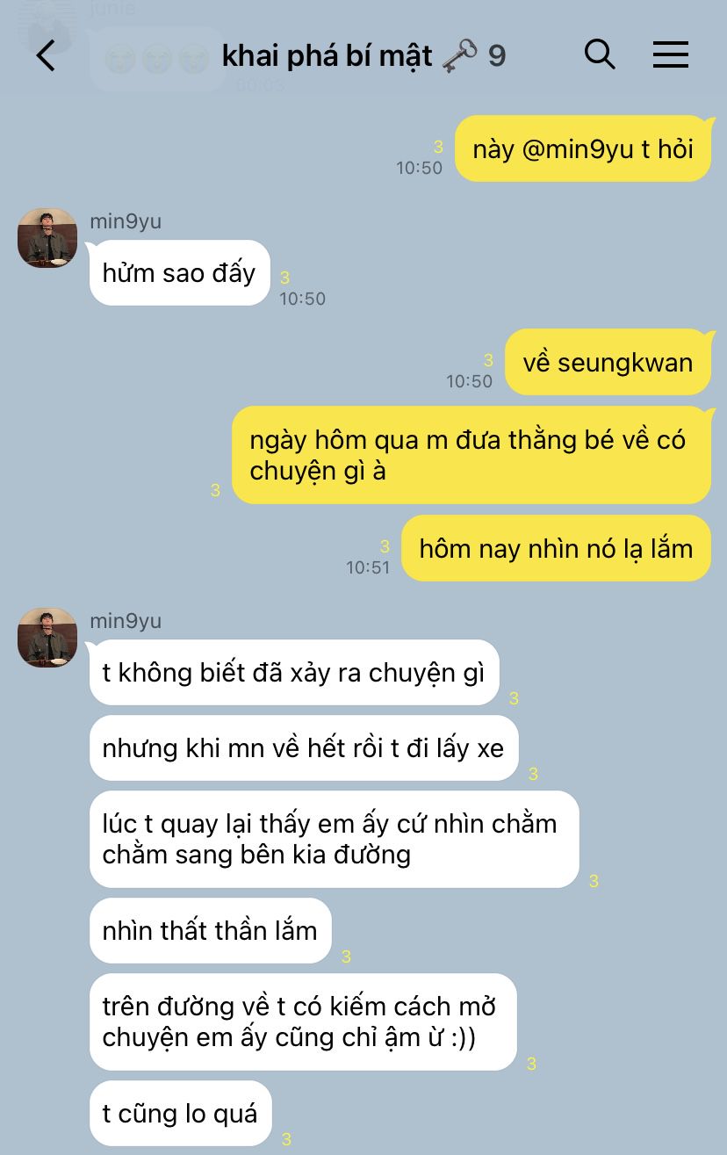Tap the 't cũng lo quá' message bubble
727x1155 pixels.
point(181,1113)
